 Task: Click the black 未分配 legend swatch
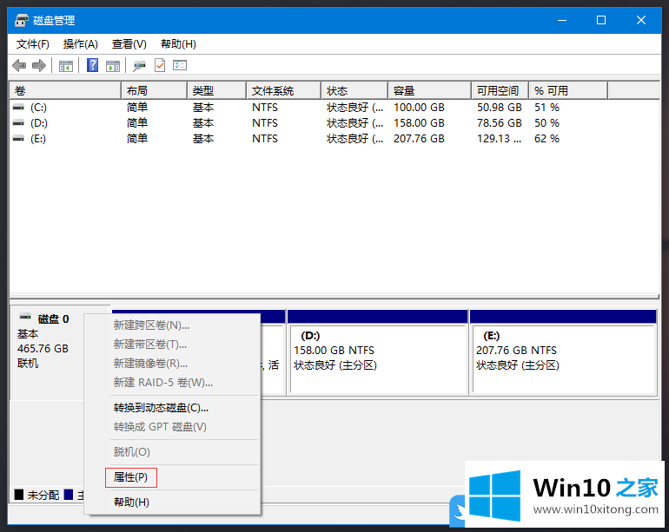pos(19,495)
